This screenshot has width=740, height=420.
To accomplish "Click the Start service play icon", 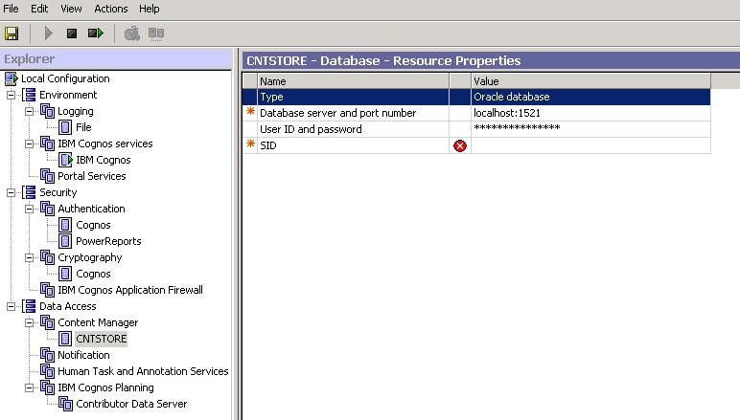I will 48,33.
